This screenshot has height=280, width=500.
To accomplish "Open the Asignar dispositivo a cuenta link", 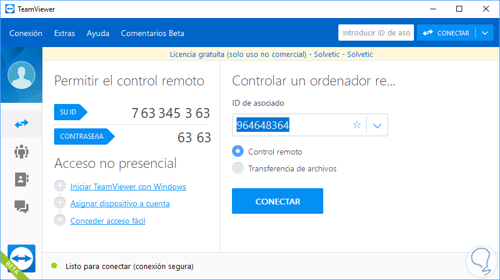I will [x=120, y=203].
